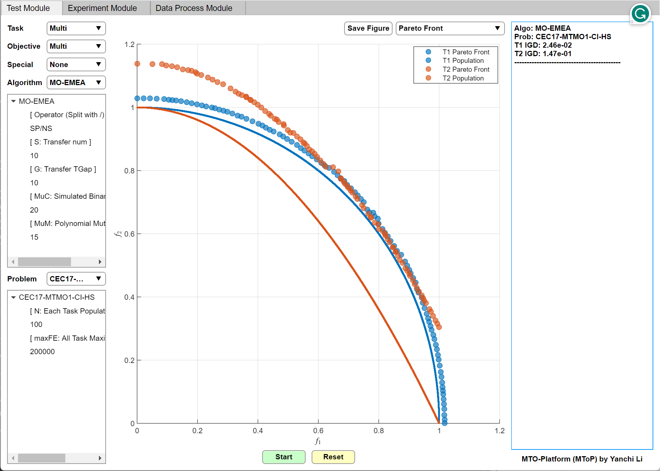
Task: Select the maxFE: All Task Maximum row
Action: [67, 338]
